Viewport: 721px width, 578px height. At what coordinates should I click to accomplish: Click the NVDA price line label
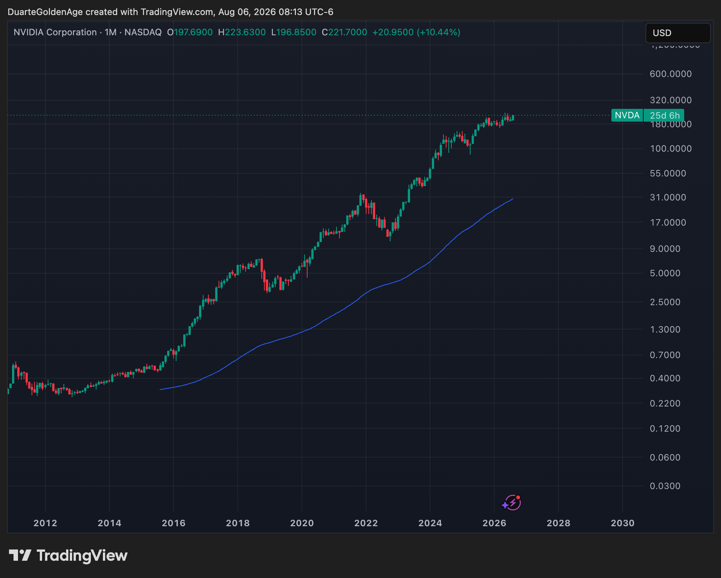pos(627,115)
